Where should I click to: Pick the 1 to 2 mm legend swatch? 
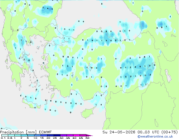[18, 135]
